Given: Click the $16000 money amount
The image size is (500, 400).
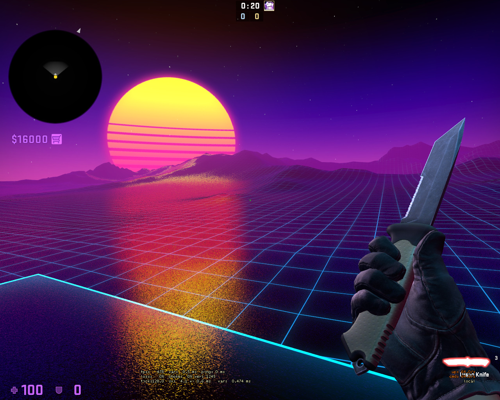Looking at the screenshot, I should pos(30,139).
